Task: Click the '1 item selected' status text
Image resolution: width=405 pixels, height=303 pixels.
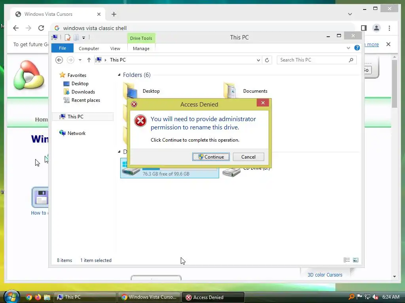Action: point(96,260)
